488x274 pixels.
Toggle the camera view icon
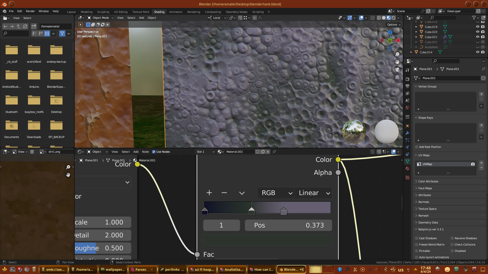click(397, 70)
